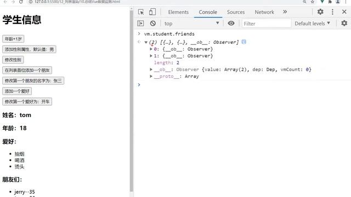The width and height of the screenshot is (351, 197).
Task: Click the 年龄+1岁 button
Action: click(13, 39)
